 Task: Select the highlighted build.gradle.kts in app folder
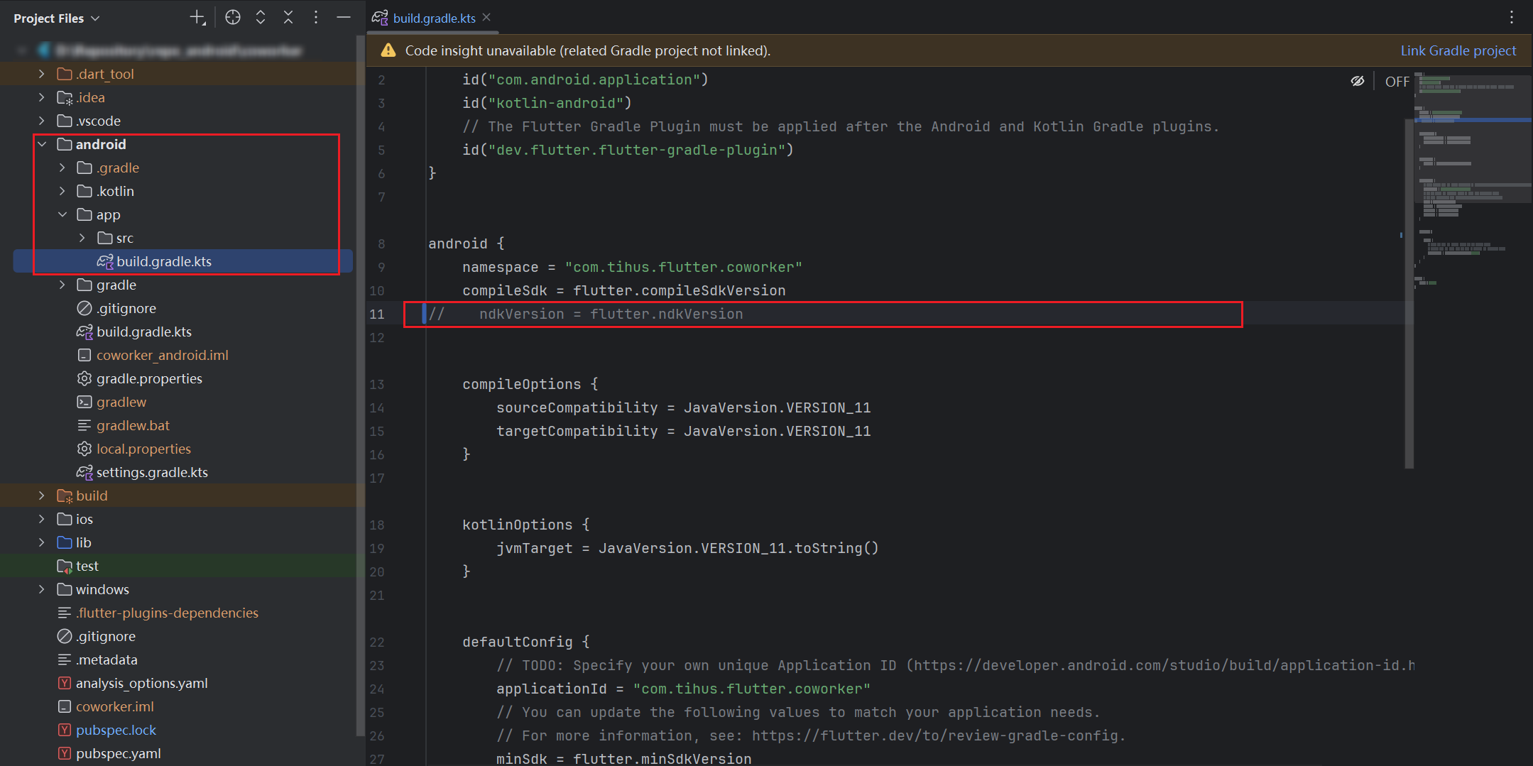(x=183, y=261)
